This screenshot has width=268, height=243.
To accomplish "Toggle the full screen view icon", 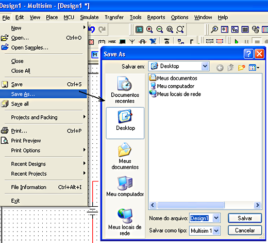I will 139,29.
